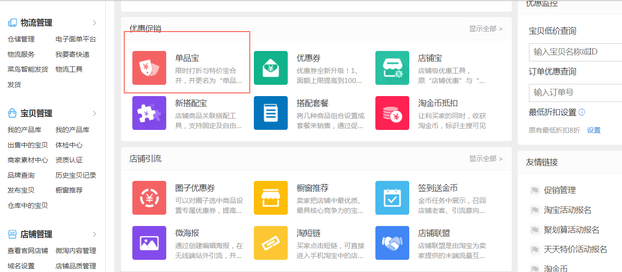Open 仓储管理 in the sidebar
The image size is (622, 272).
21,39
